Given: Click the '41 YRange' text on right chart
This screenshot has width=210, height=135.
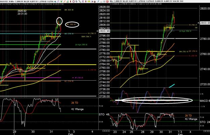Looking at the screenshot, I should pos(191,119).
